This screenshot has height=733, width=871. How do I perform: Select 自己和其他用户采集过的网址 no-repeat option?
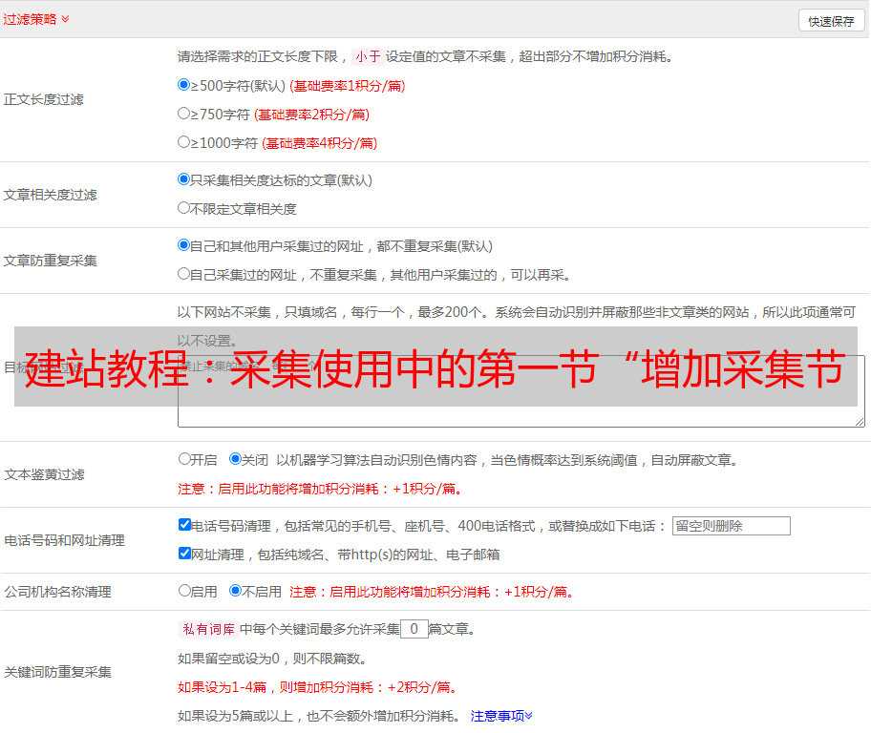coord(184,245)
